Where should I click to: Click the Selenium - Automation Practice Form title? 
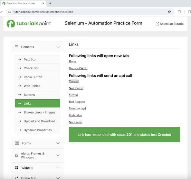point(103,23)
